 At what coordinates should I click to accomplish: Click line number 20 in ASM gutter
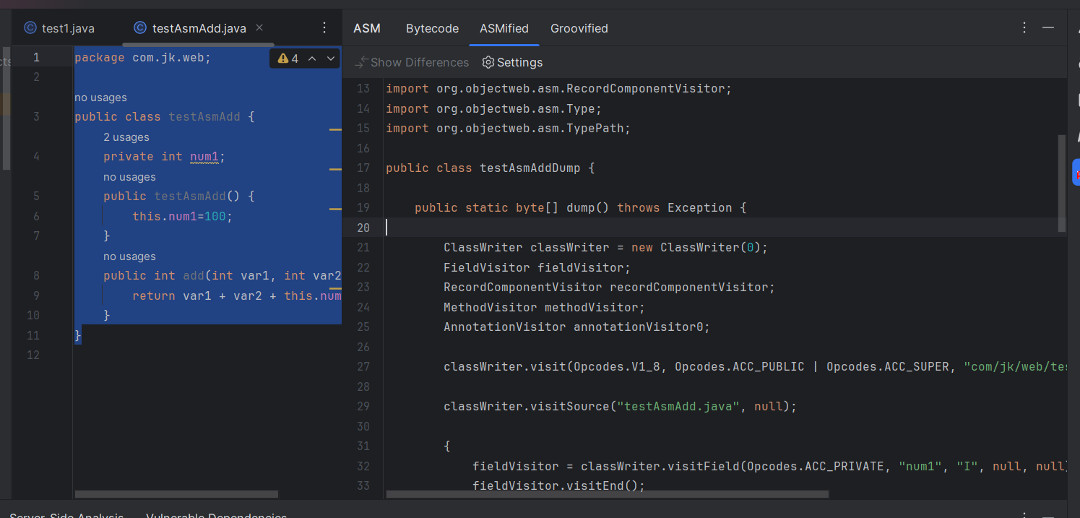tap(363, 228)
